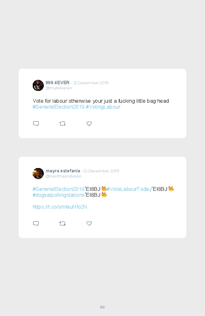Like the mayra estefania tweet
The width and height of the screenshot is (205, 316).
[x=89, y=223]
